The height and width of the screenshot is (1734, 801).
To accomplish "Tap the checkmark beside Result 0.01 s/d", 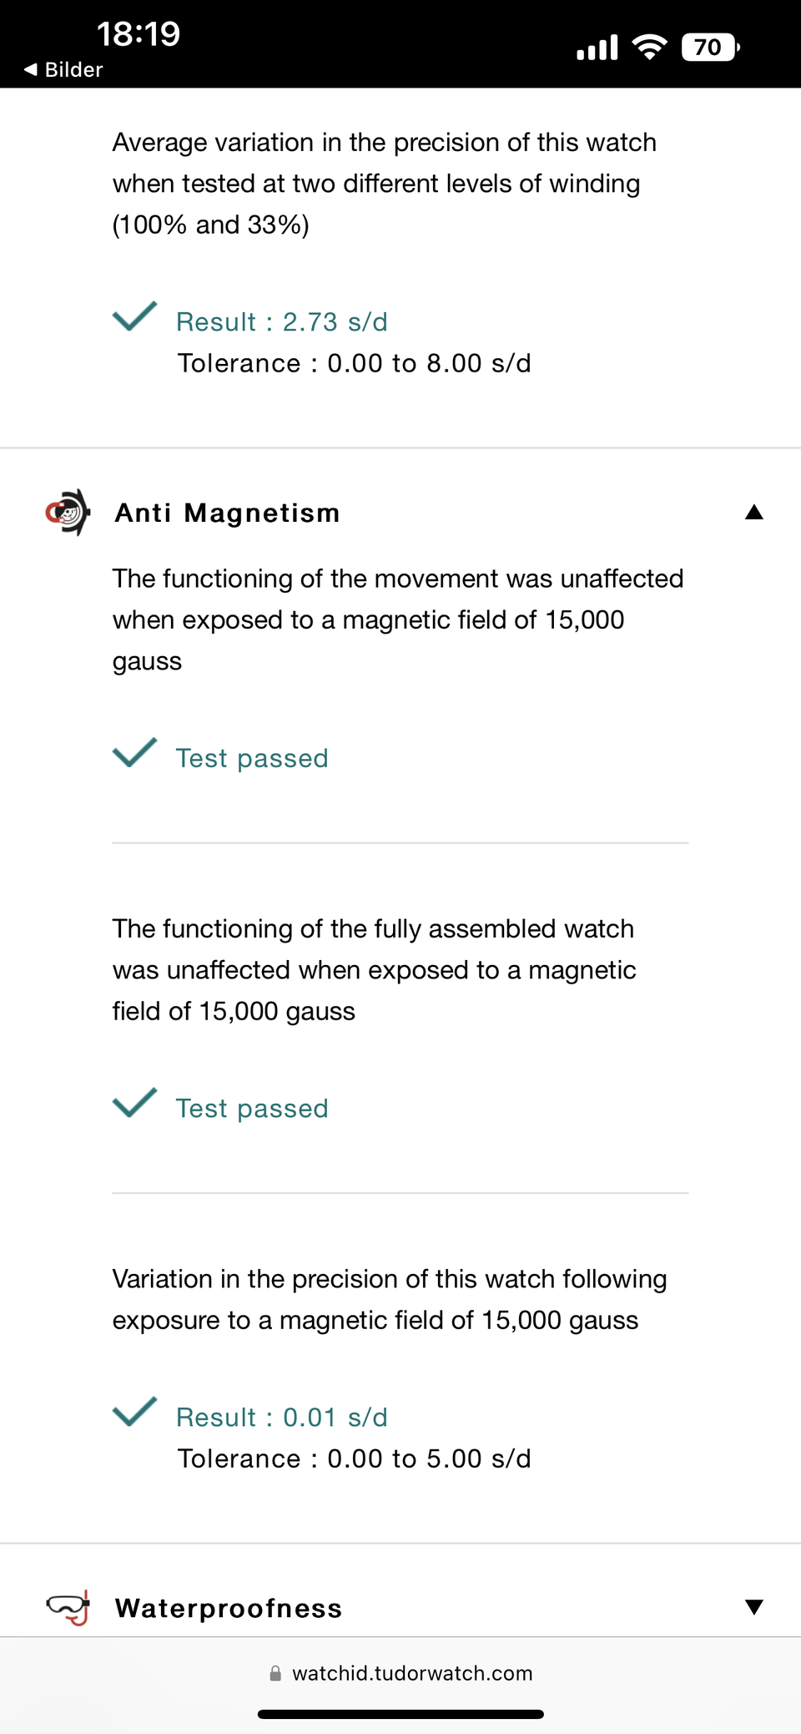I will (134, 1412).
